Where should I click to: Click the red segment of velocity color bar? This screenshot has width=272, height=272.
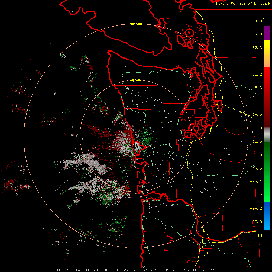point(267,97)
